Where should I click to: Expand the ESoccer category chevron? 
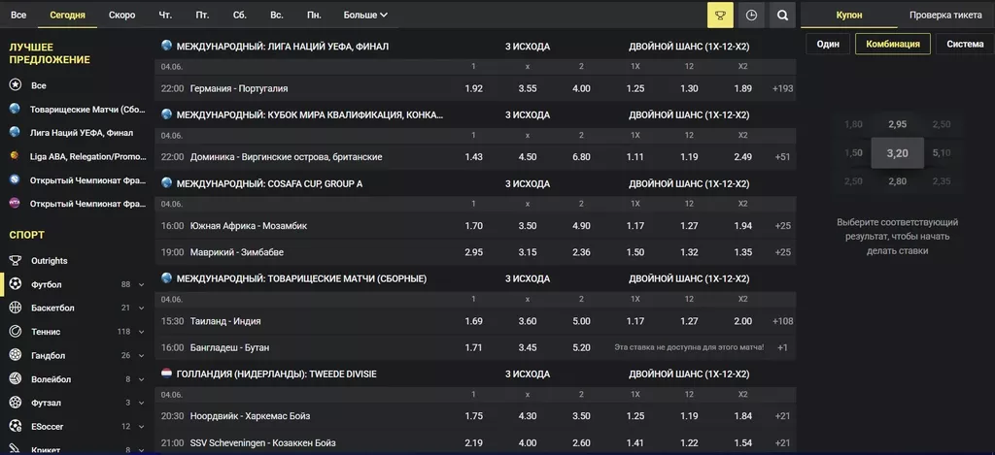142,427
